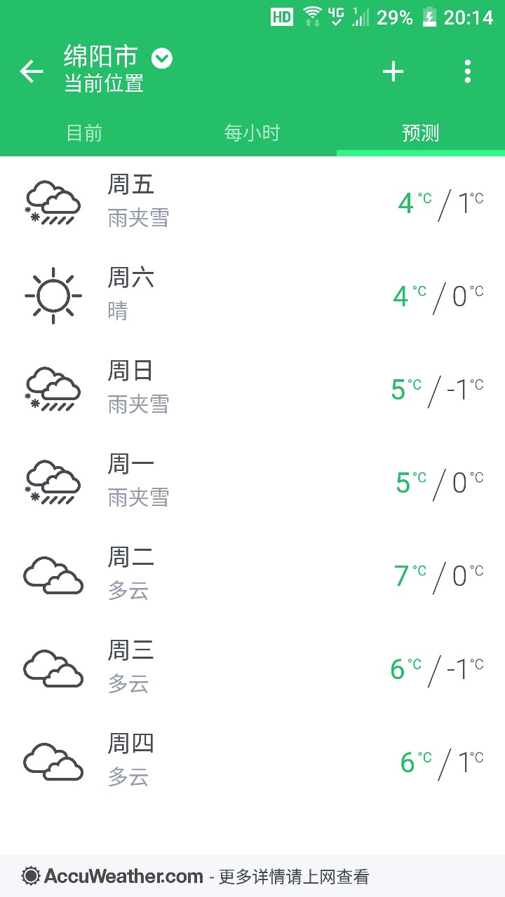505x897 pixels.
Task: Tap the battery status icon
Action: click(x=429, y=17)
